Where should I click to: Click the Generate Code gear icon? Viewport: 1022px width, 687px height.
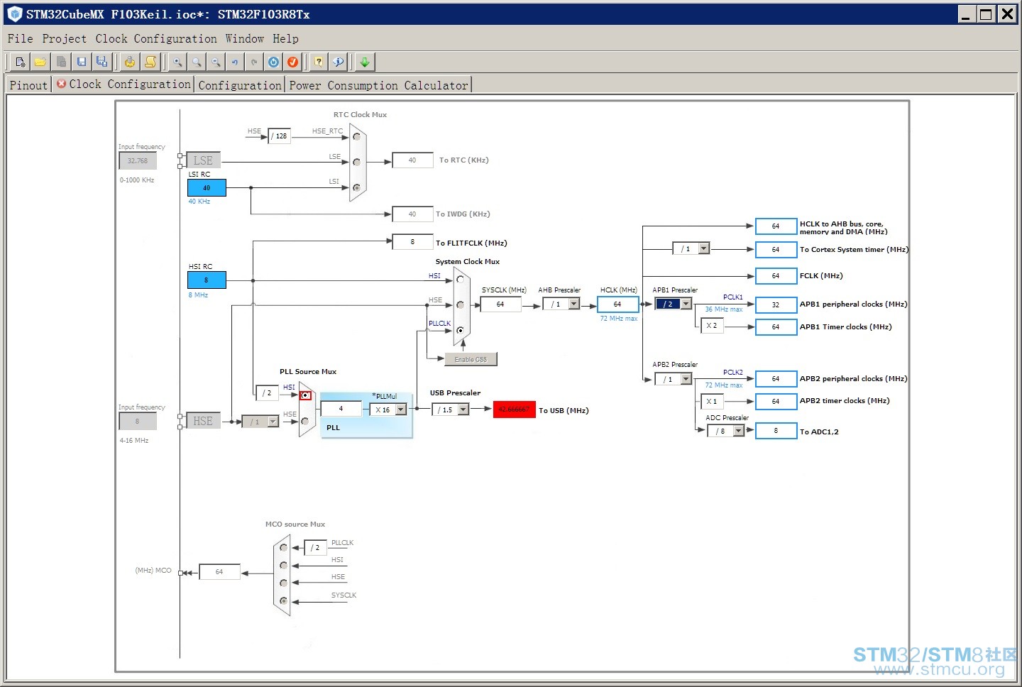pyautogui.click(x=129, y=62)
